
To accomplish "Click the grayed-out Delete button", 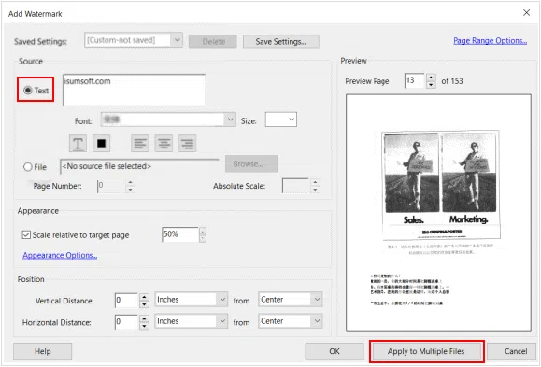I will pos(213,41).
